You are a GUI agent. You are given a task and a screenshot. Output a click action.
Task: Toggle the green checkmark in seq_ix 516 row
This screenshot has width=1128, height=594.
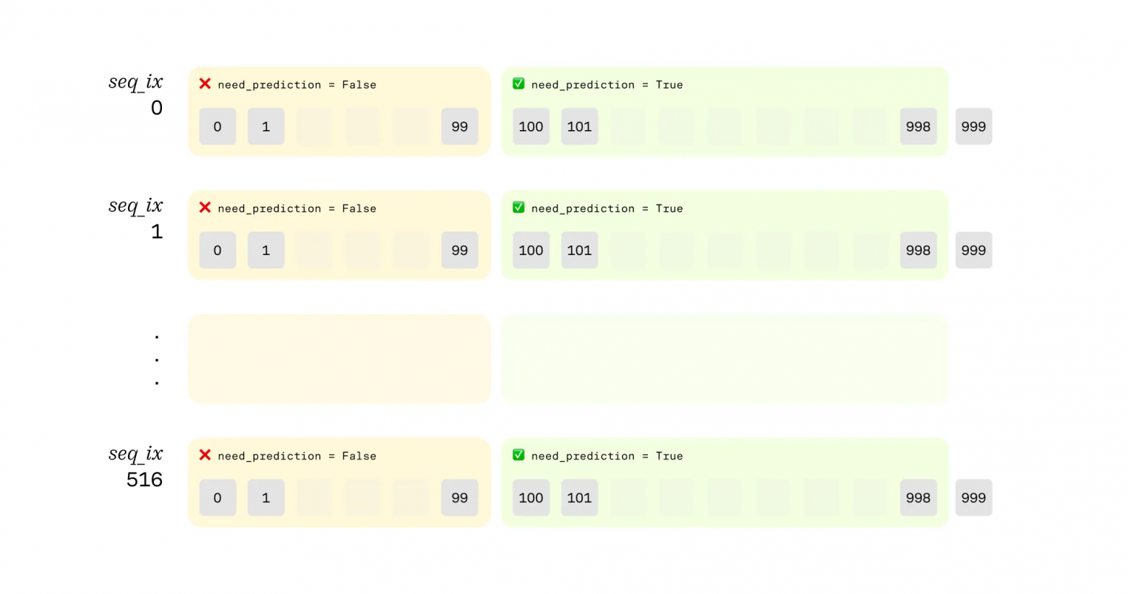point(518,455)
